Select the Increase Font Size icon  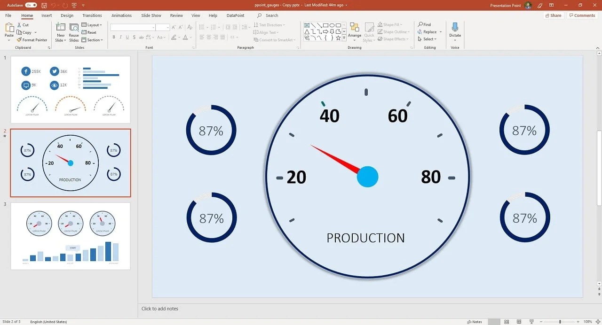coord(173,27)
